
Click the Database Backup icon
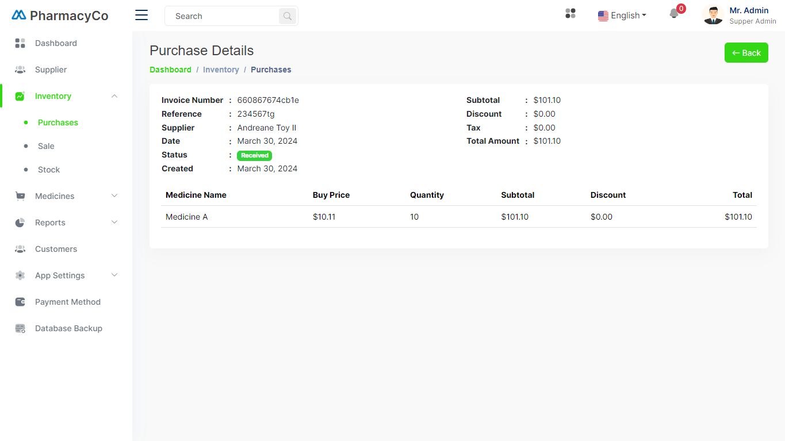[x=20, y=328]
